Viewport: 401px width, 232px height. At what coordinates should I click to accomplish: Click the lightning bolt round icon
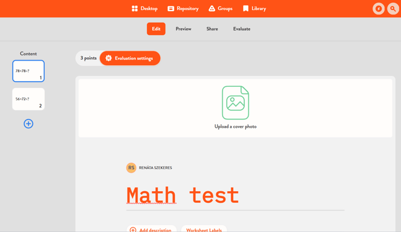[378, 9]
